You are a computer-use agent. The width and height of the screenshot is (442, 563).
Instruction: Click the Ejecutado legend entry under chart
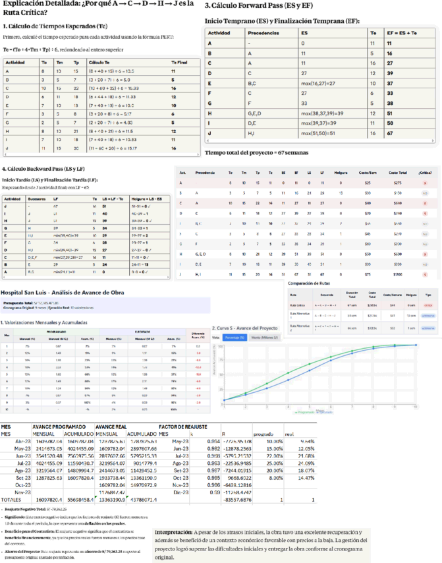coord(324,412)
